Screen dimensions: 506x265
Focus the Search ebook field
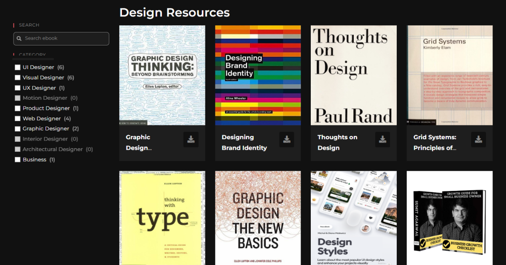coord(61,38)
